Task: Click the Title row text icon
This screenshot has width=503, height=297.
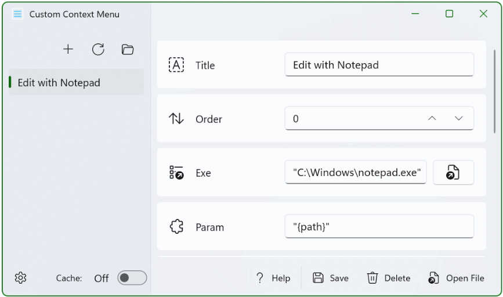Action: pyautogui.click(x=176, y=65)
